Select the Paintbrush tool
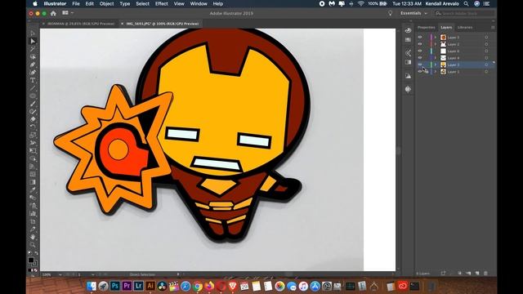Viewport: 523px width, 294px height. [33, 104]
